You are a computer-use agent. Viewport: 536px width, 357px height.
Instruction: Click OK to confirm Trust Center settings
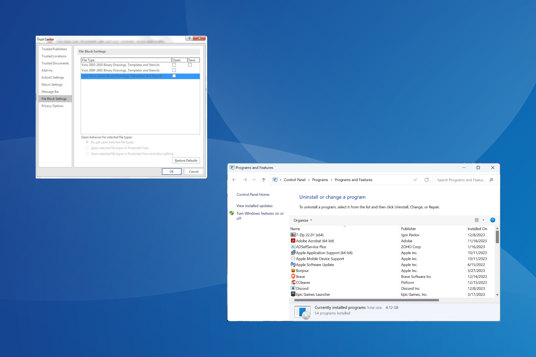pos(171,172)
